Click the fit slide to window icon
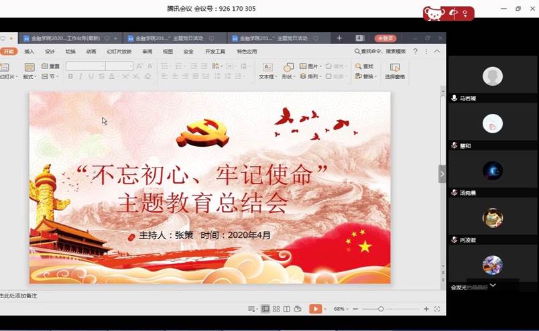Image resolution: width=539 pixels, height=331 pixels. click(437, 309)
